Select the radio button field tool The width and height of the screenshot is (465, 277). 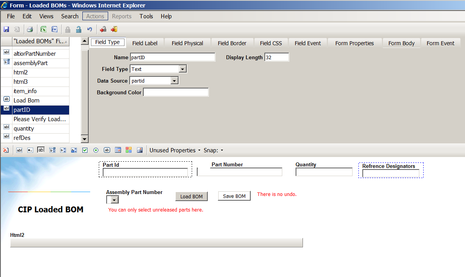coord(96,150)
